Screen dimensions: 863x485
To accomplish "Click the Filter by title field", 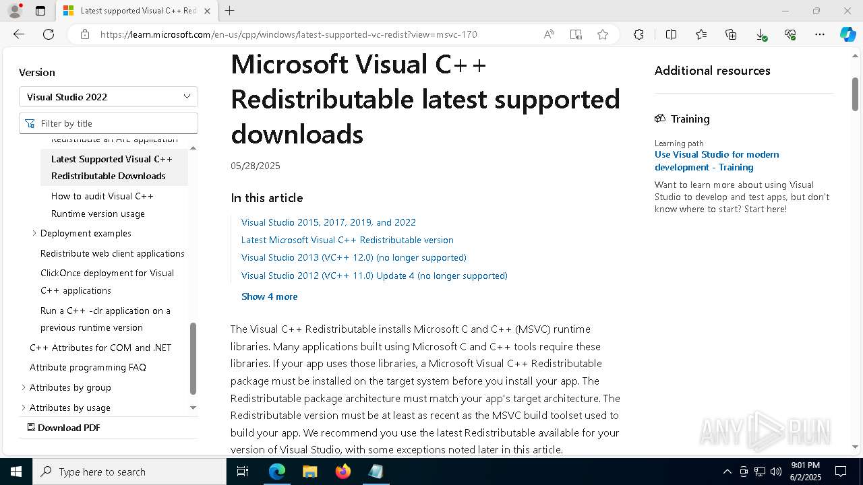I will coord(109,123).
